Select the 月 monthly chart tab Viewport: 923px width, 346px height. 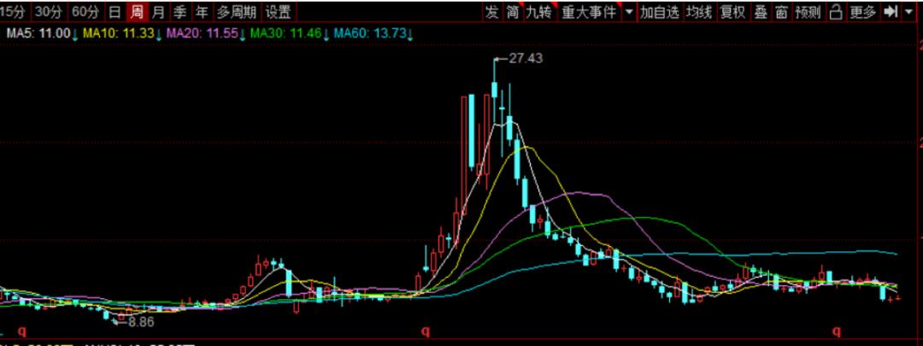pos(158,12)
